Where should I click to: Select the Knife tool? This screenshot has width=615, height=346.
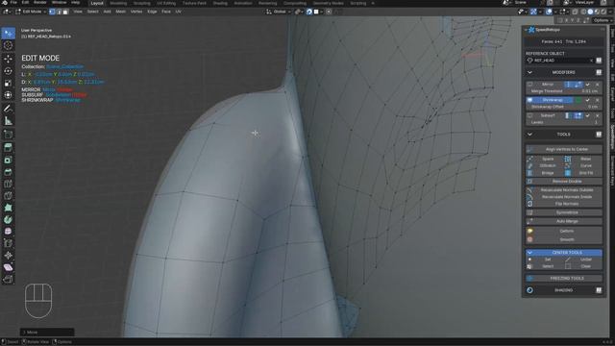click(9, 196)
